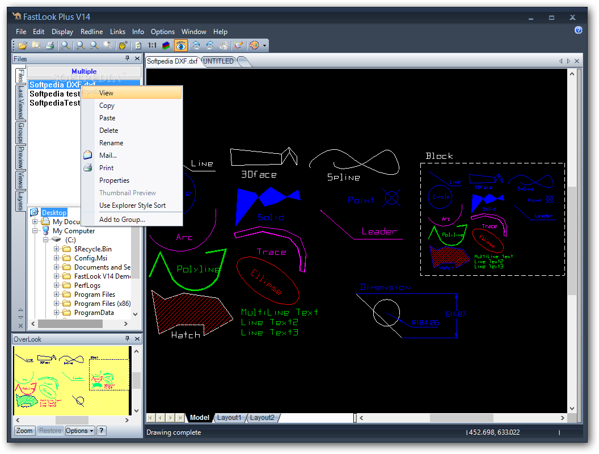Select the Model tab
599x454 pixels.
point(200,418)
